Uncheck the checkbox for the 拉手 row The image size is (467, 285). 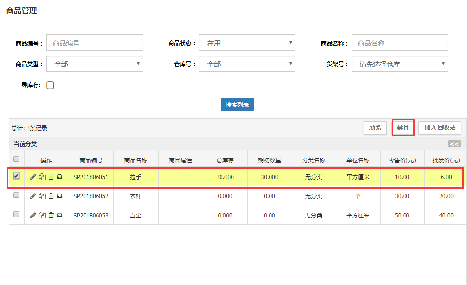tap(16, 176)
